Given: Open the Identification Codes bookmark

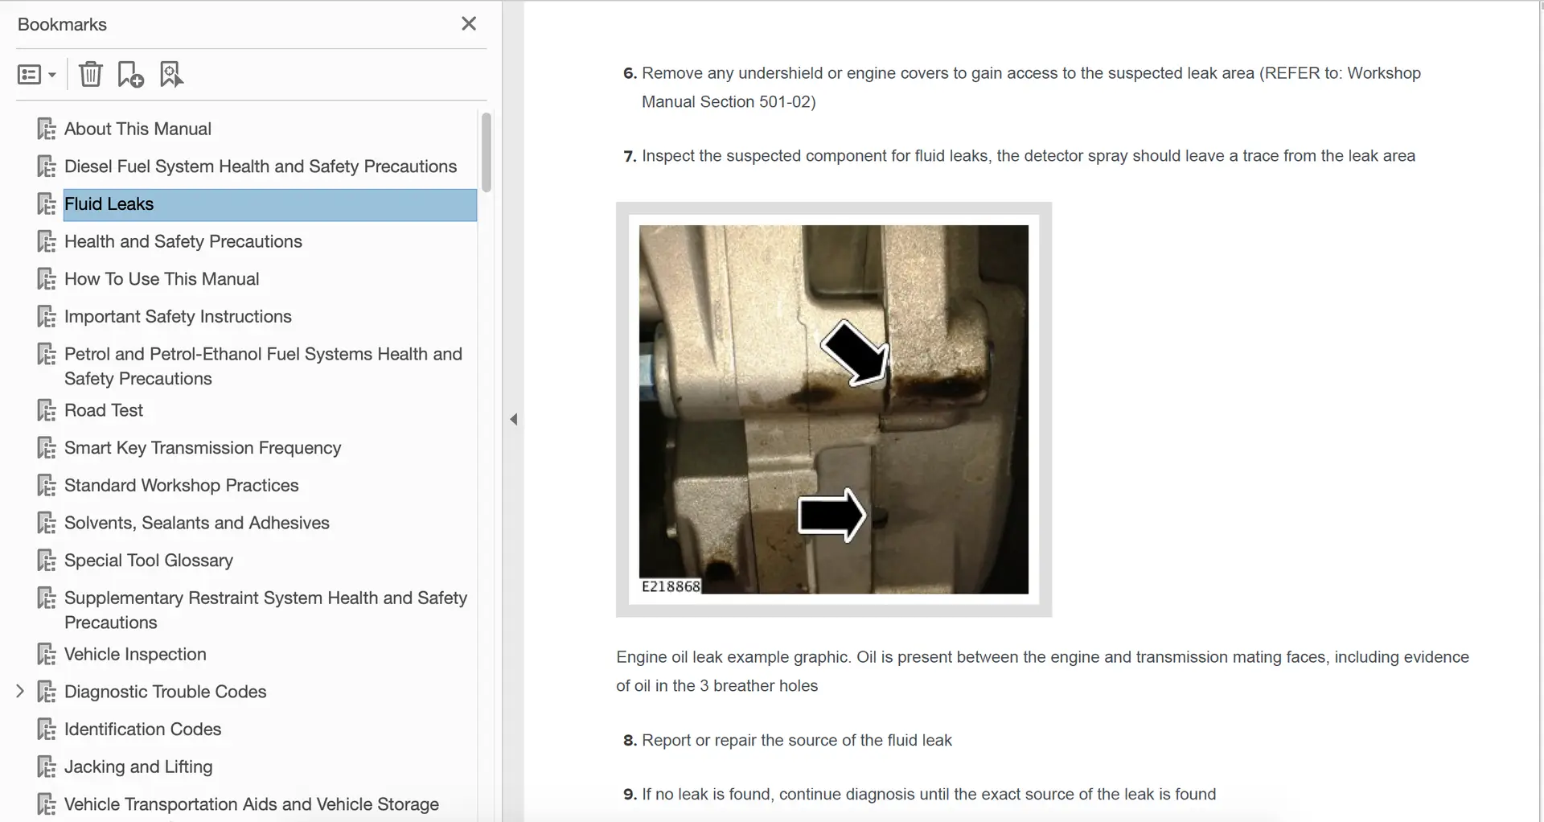Looking at the screenshot, I should pos(142,729).
